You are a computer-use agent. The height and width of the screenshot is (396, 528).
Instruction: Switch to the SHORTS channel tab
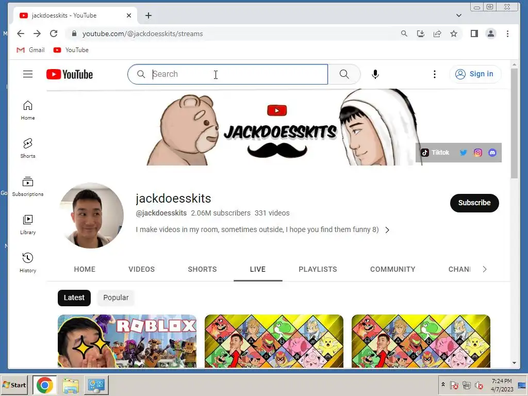(x=202, y=269)
